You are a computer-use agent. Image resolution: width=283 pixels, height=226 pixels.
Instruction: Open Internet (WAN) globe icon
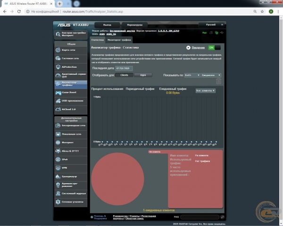click(x=58, y=143)
